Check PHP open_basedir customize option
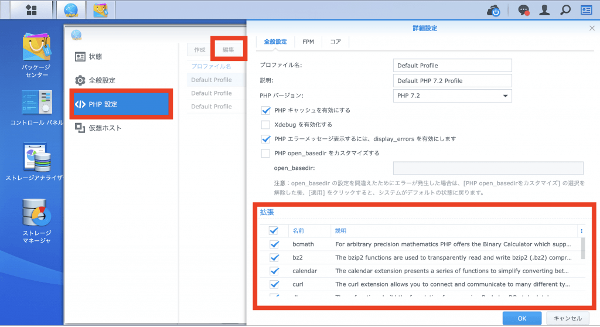The image size is (600, 327). [265, 154]
